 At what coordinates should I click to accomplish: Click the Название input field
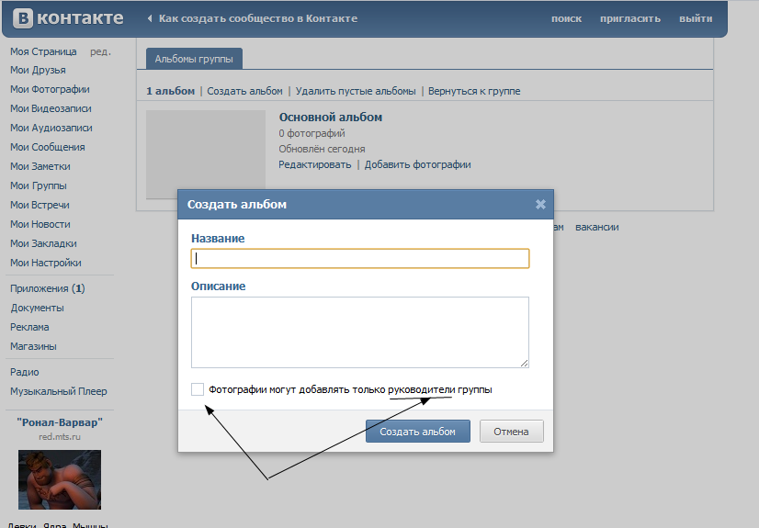(x=360, y=259)
